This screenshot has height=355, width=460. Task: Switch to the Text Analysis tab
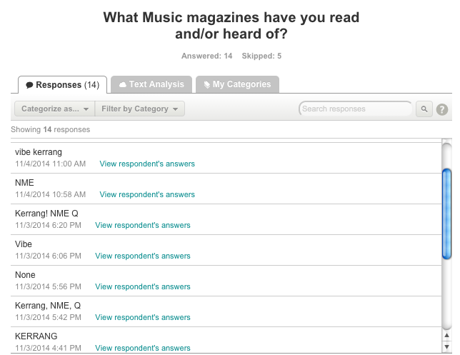click(151, 84)
